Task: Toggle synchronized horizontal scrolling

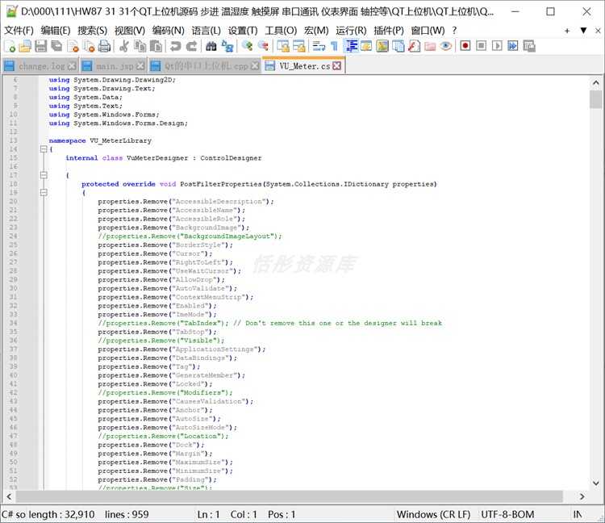Action: click(299, 46)
